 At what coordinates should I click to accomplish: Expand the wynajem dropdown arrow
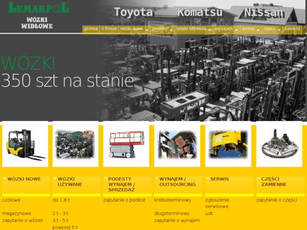tap(236, 30)
